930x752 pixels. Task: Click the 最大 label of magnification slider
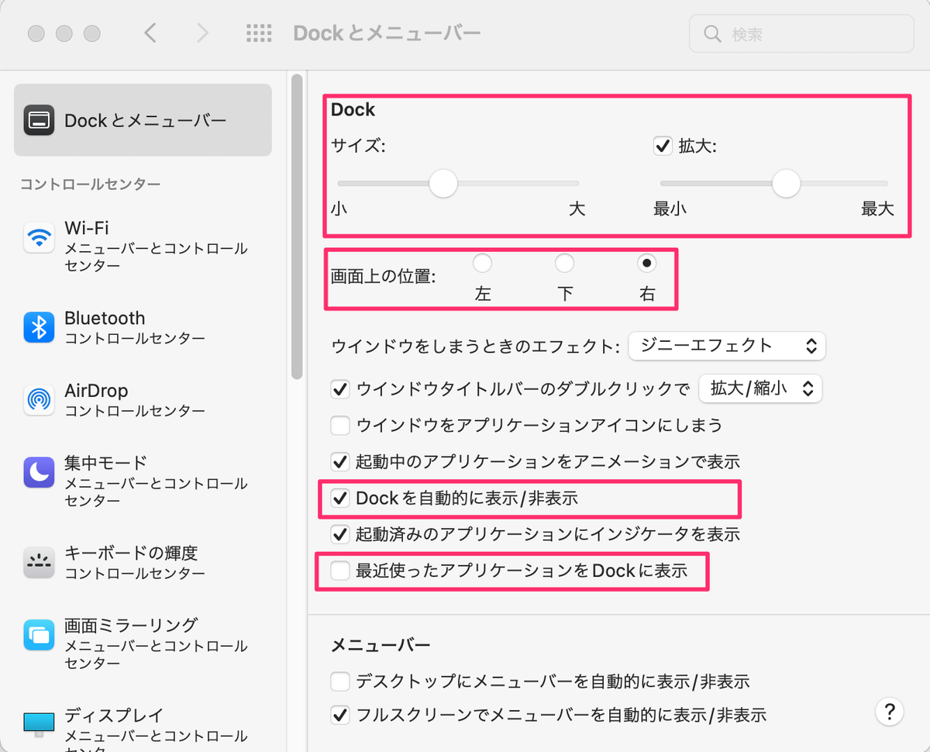click(877, 209)
